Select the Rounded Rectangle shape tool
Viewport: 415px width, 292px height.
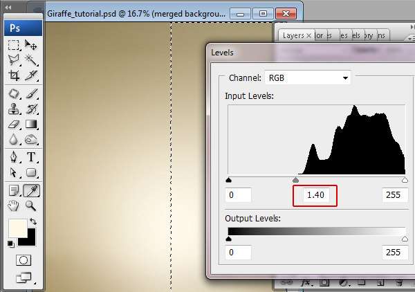click(31, 172)
